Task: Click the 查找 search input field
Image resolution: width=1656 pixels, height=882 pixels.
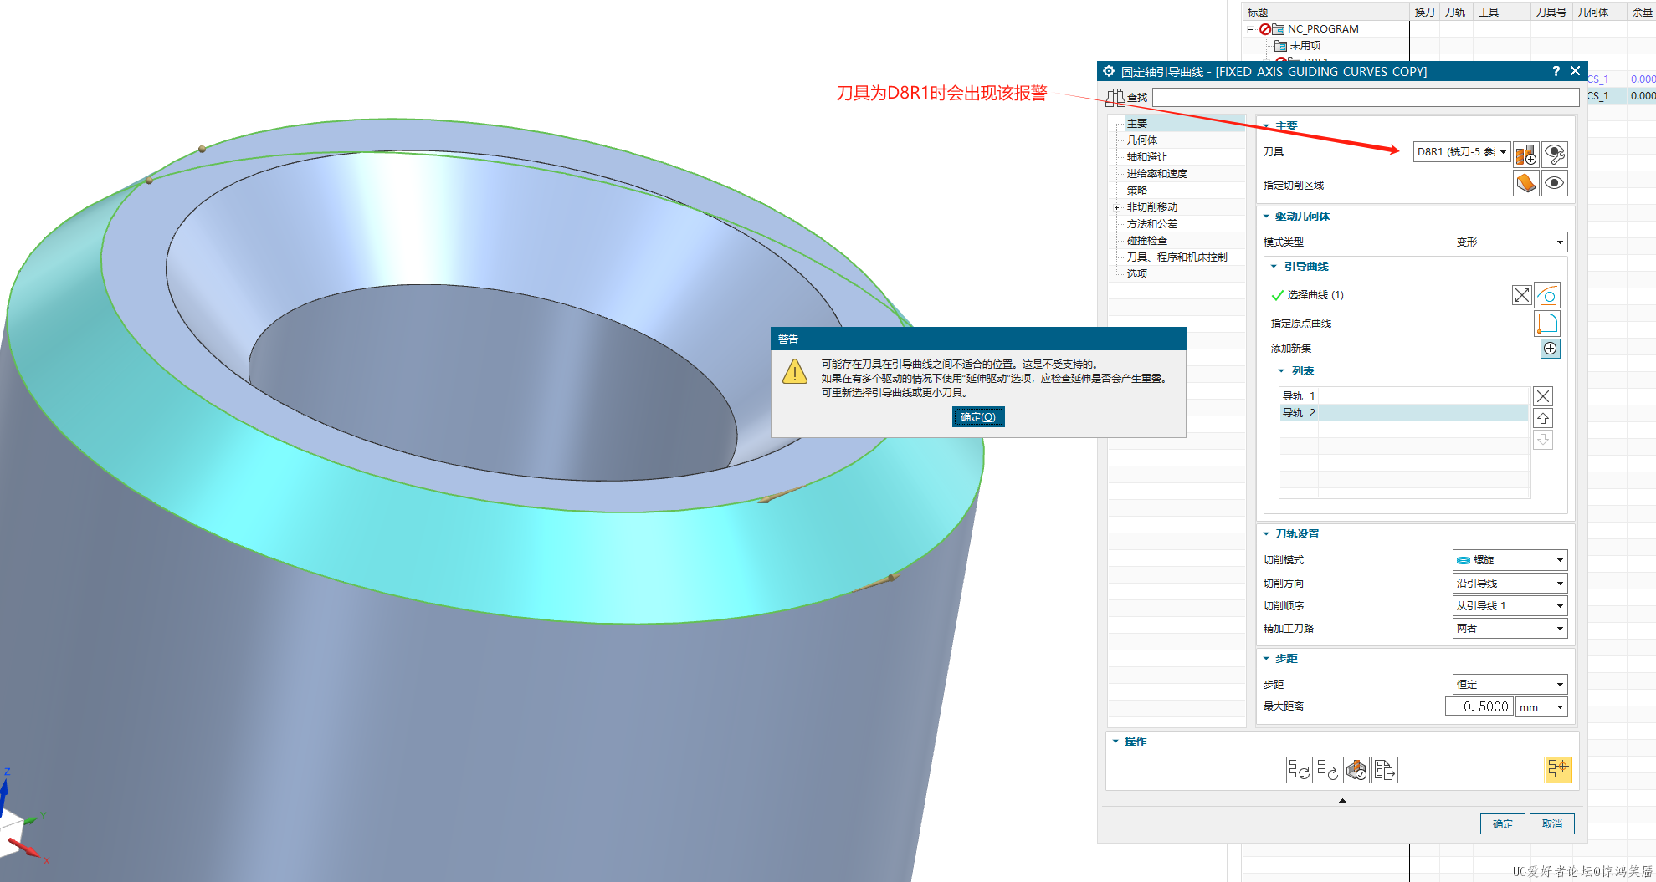Action: click(x=1366, y=98)
